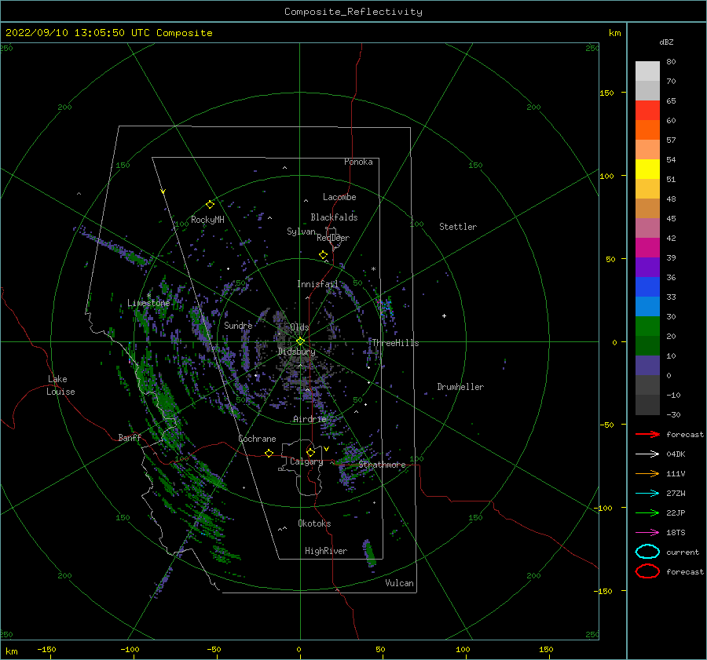Select the pink 42-45 dBZ swatch
Screen dimensions: 707x660
click(647, 228)
